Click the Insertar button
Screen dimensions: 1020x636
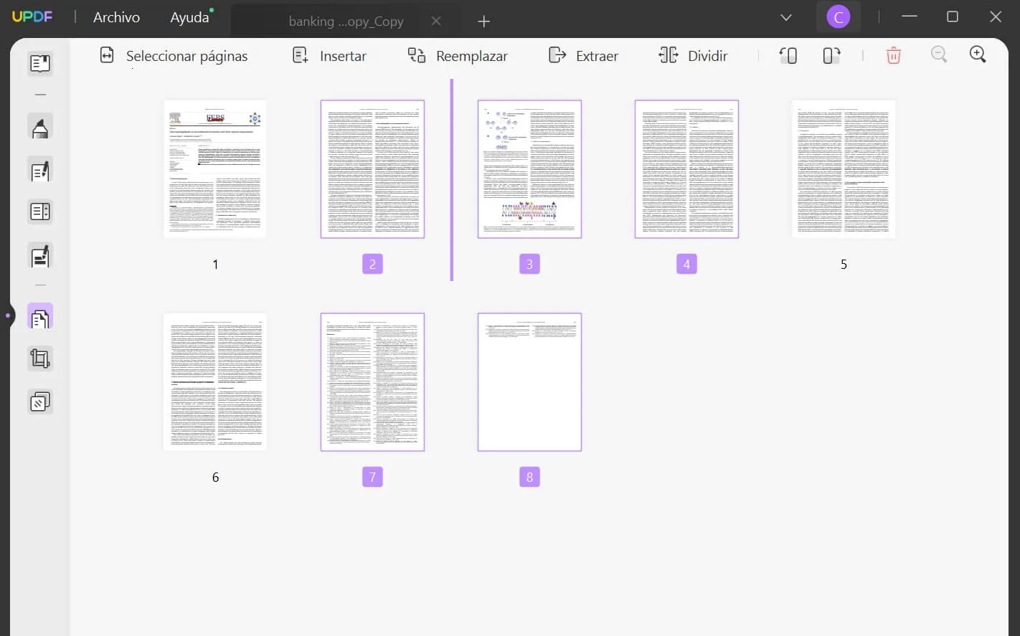point(330,56)
